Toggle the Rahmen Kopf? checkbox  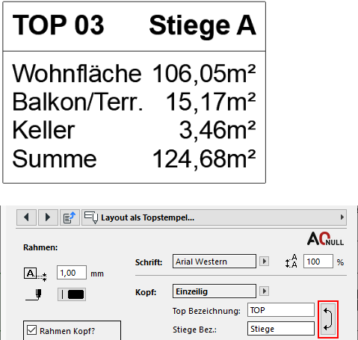pyautogui.click(x=31, y=330)
